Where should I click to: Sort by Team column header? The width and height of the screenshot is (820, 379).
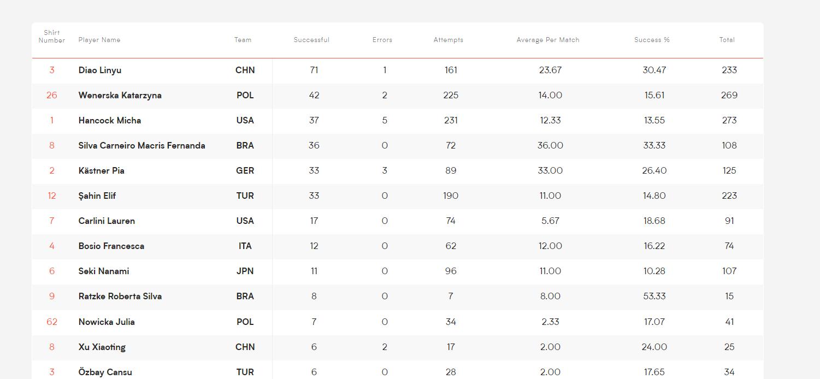pyautogui.click(x=243, y=40)
